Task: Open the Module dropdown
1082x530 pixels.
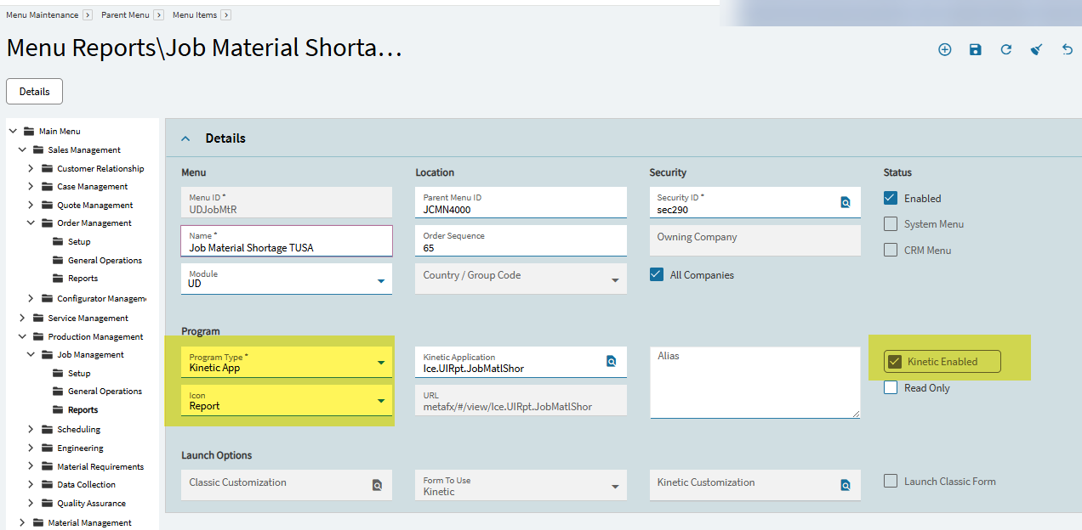Action: pos(380,280)
